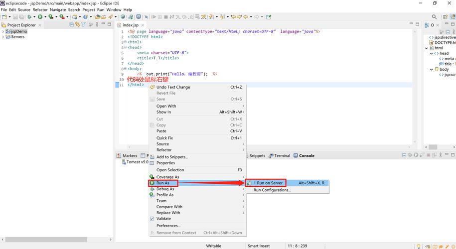The image size is (456, 249).
Task: Select Run As in context menu
Action: [197, 183]
